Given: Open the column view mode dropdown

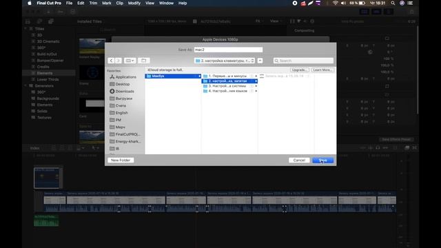Looking at the screenshot, I should (130, 61).
